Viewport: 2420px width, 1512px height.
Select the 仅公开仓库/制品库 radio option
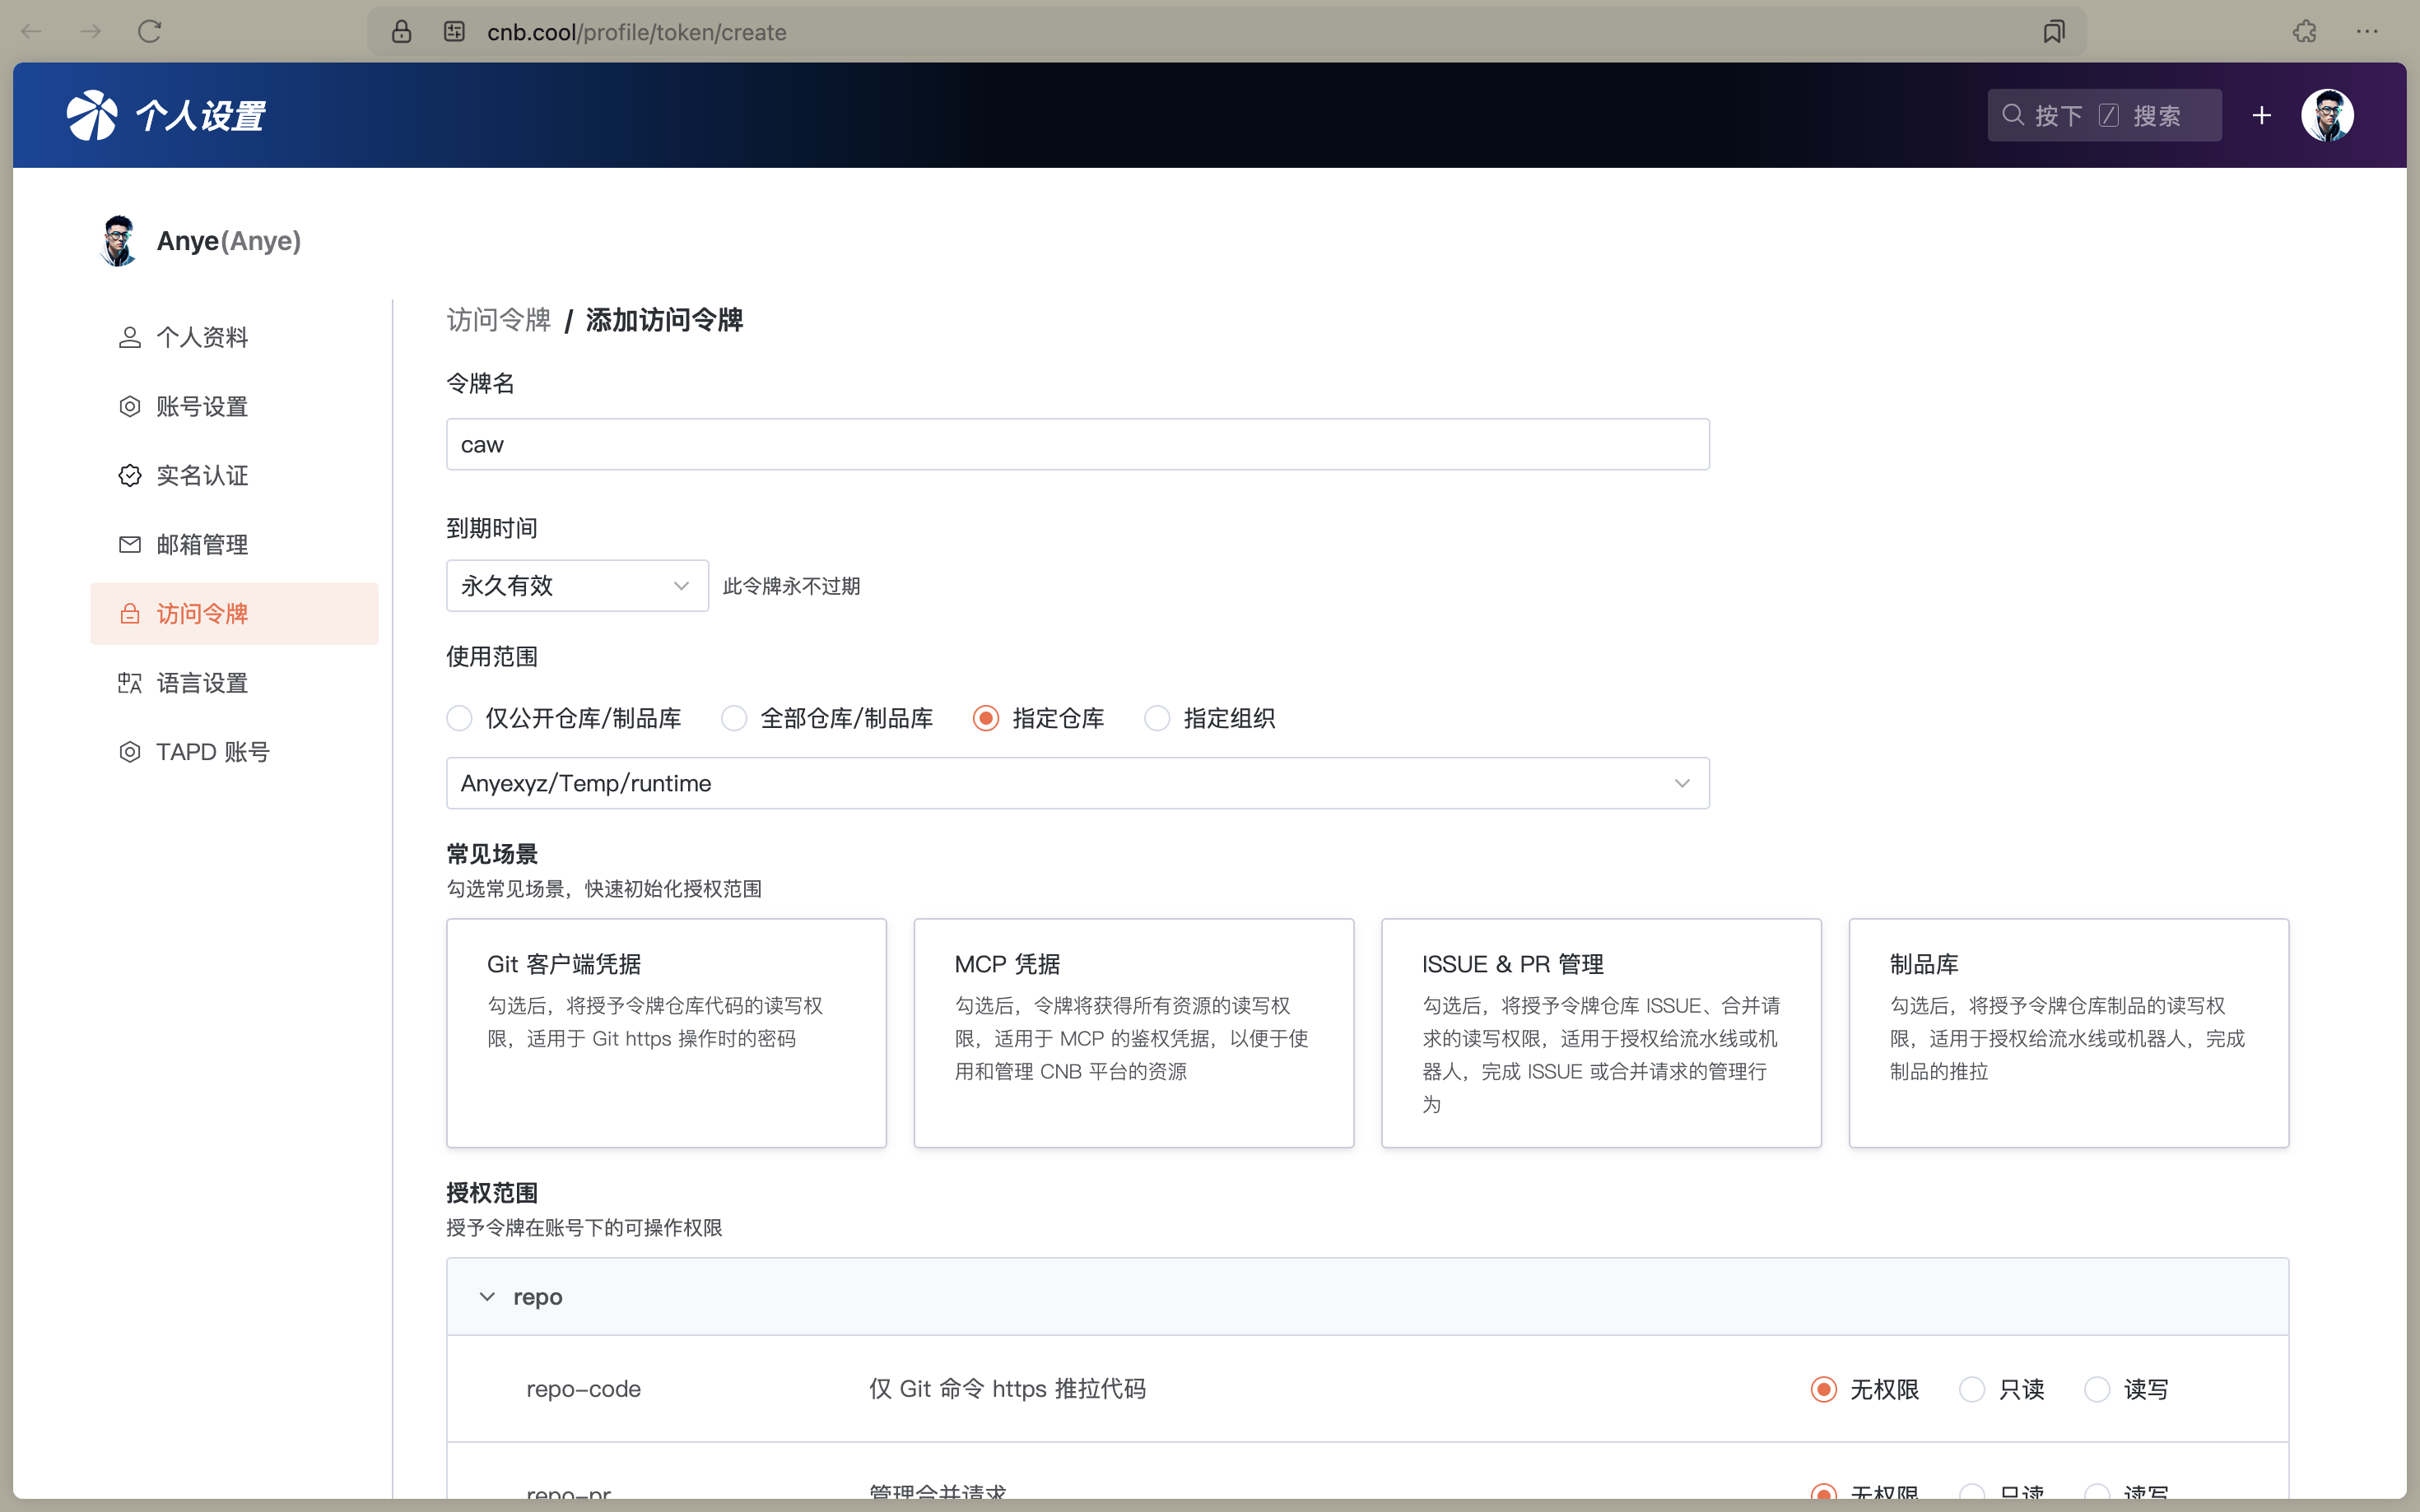pos(459,719)
